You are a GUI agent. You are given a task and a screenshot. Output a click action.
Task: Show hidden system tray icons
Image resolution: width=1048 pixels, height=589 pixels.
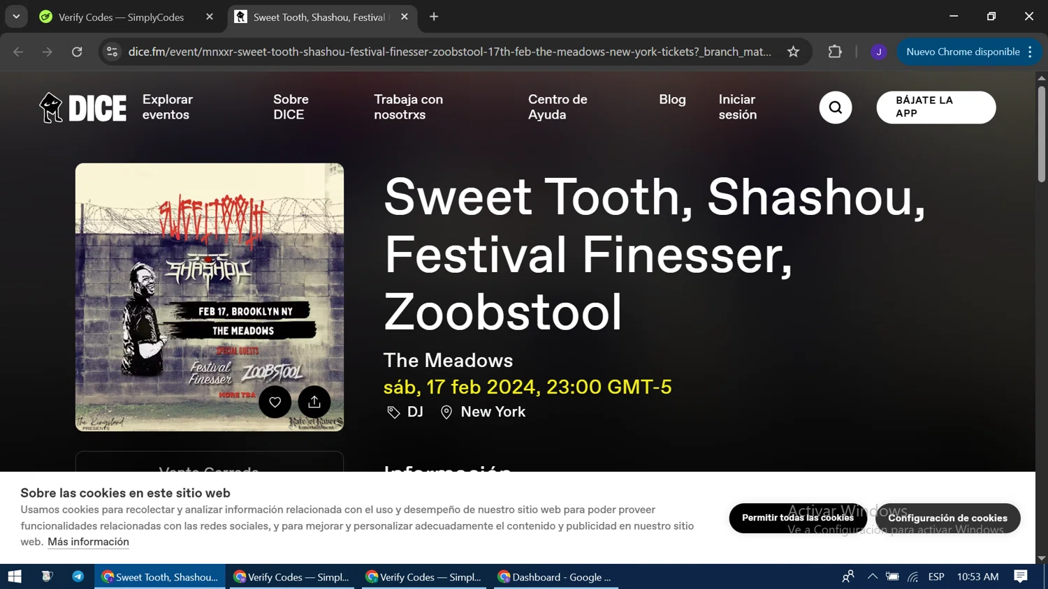pyautogui.click(x=873, y=576)
